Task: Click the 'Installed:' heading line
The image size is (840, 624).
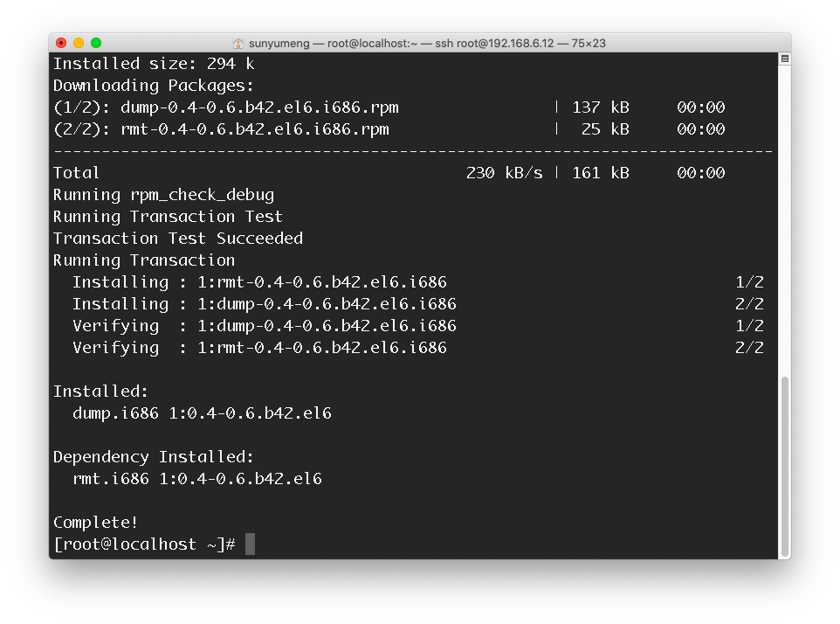Action: [100, 392]
